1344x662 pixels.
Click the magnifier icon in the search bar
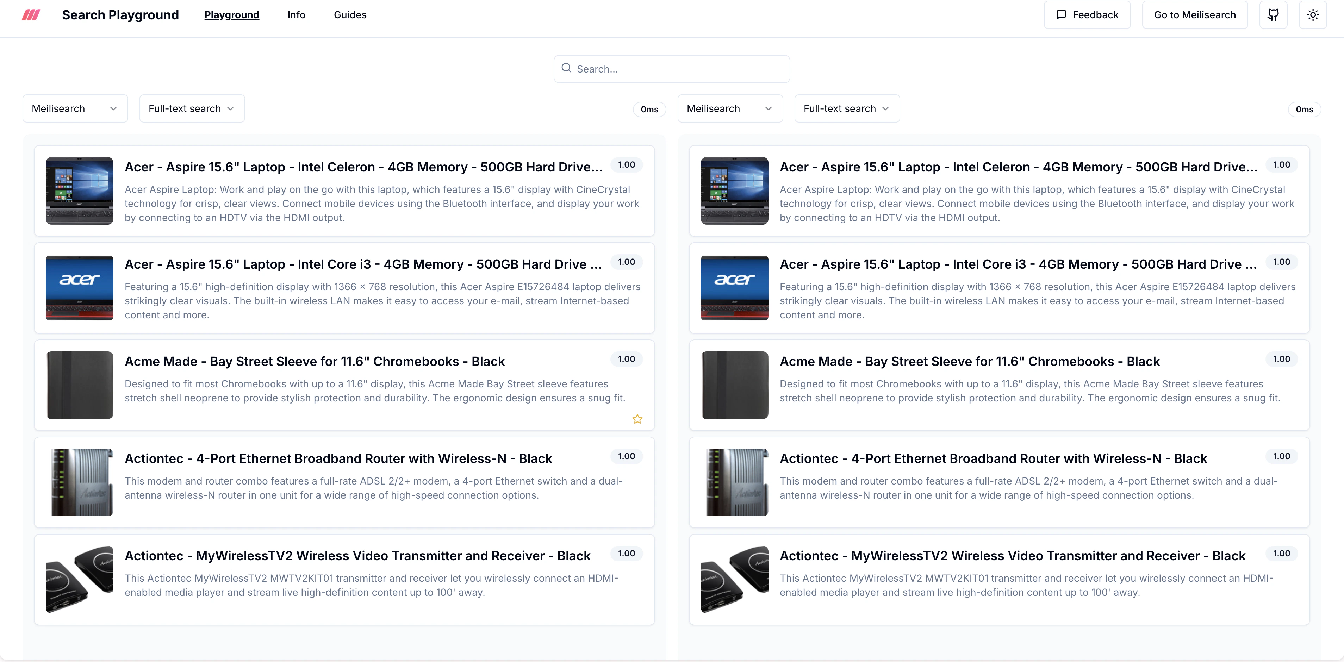(x=567, y=68)
